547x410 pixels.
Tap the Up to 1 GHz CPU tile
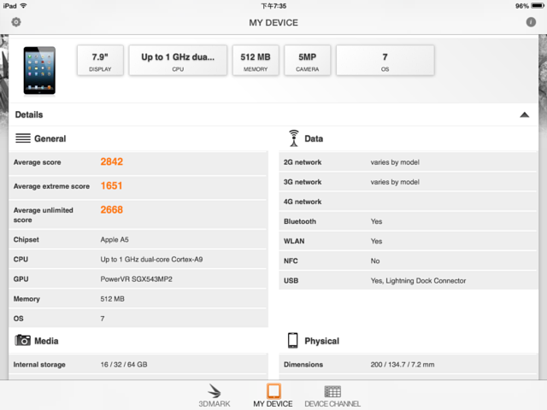coord(178,60)
